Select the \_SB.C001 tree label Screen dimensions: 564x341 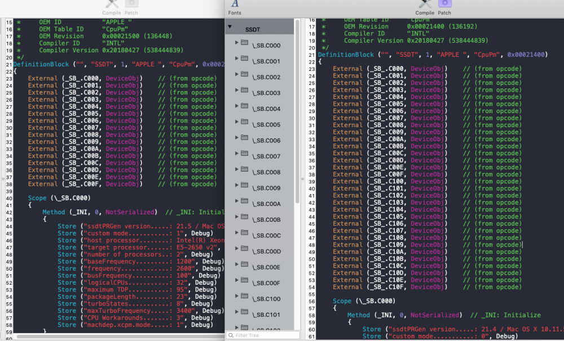tap(266, 61)
